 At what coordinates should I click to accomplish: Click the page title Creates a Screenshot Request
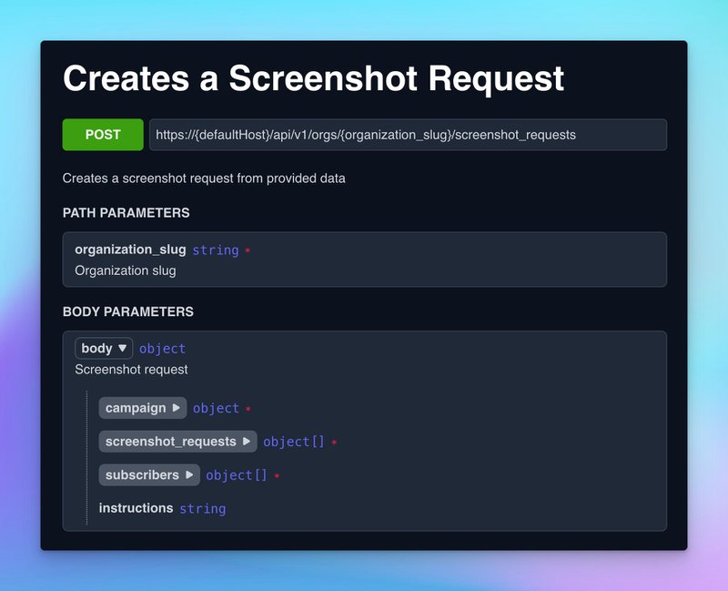[313, 79]
